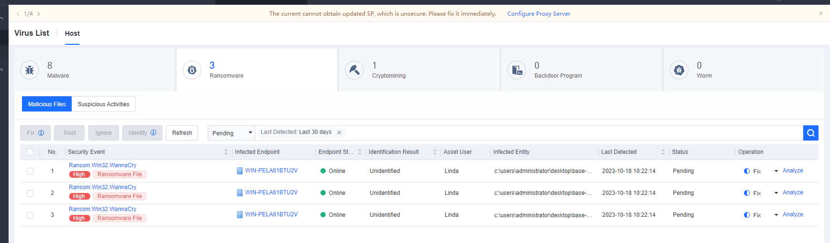
Task: Click the search filter input field
Action: point(573,133)
